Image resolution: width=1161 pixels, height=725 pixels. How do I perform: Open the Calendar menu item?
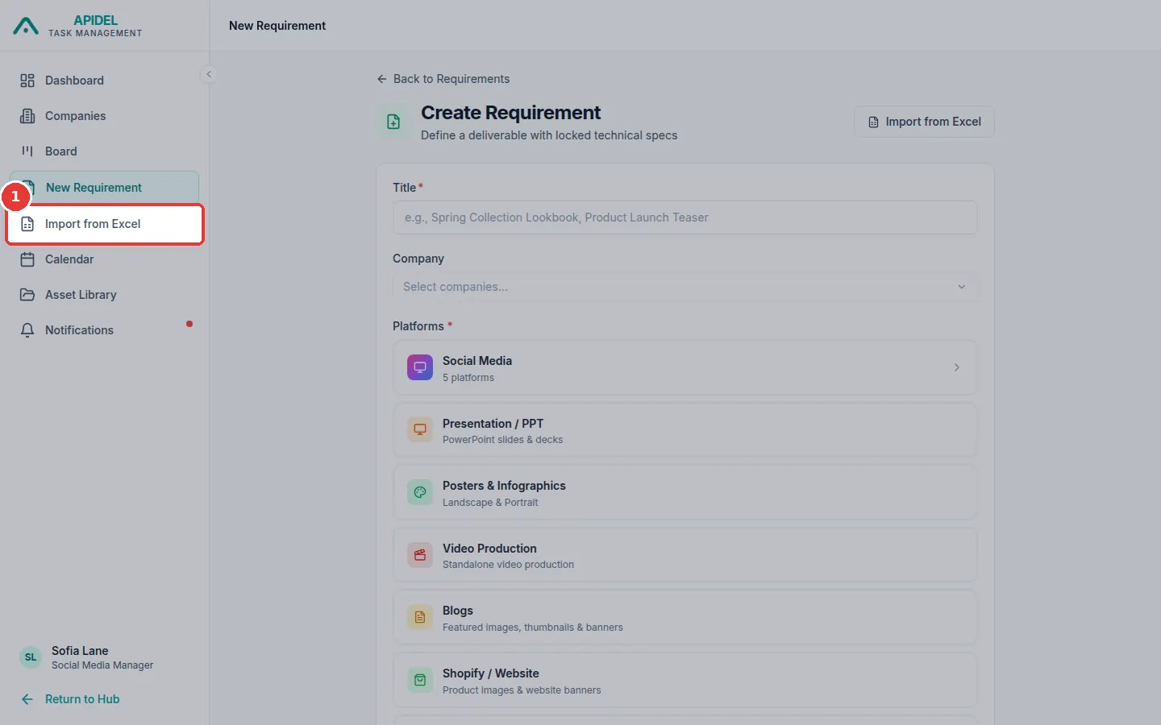104,259
